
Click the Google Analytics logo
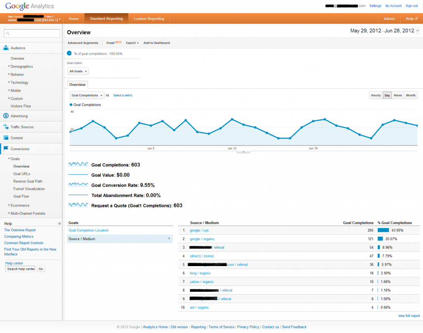click(x=29, y=6)
